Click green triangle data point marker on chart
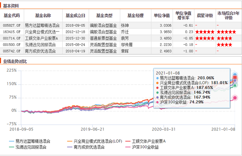Screen dimensions: 242x156 click(235, 85)
